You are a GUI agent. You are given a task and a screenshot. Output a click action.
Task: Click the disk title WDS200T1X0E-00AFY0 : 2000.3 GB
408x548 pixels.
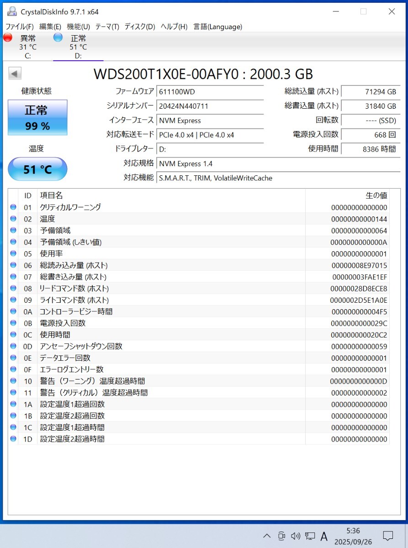[x=203, y=74]
